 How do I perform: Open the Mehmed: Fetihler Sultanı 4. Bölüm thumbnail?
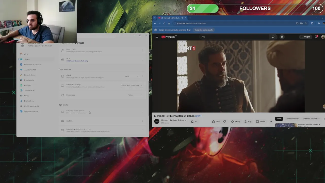pyautogui.click(x=286, y=125)
